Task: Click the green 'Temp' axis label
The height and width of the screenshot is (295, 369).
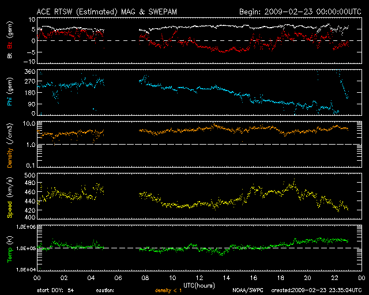Action: (10, 255)
